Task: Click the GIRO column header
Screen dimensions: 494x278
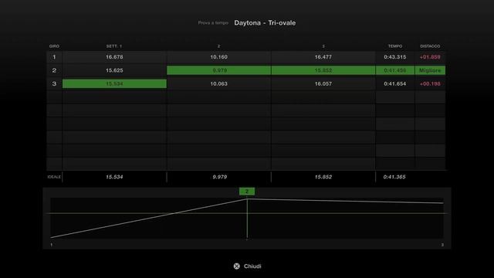Action: pyautogui.click(x=54, y=46)
